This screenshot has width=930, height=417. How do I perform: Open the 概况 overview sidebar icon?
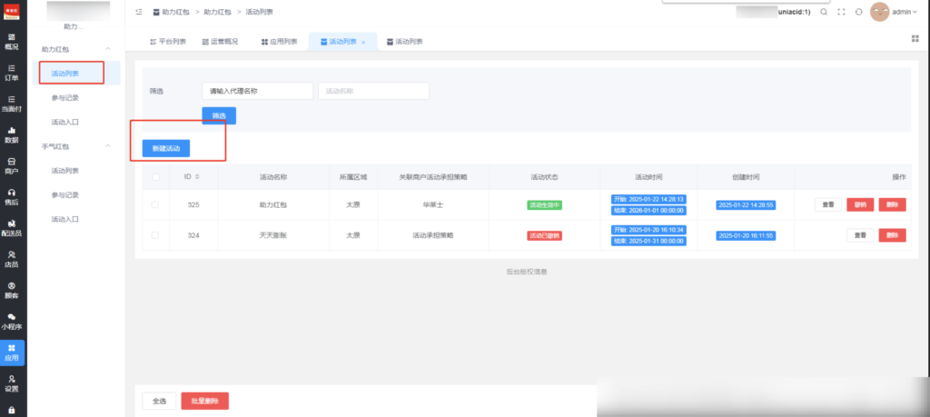[x=12, y=41]
